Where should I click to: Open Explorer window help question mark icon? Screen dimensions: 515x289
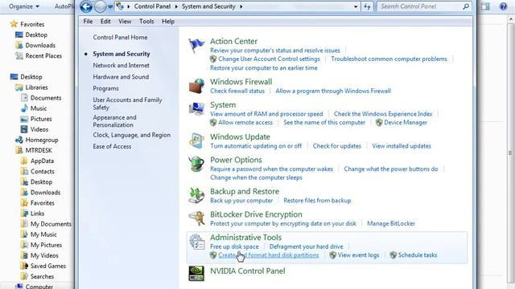[x=503, y=6]
